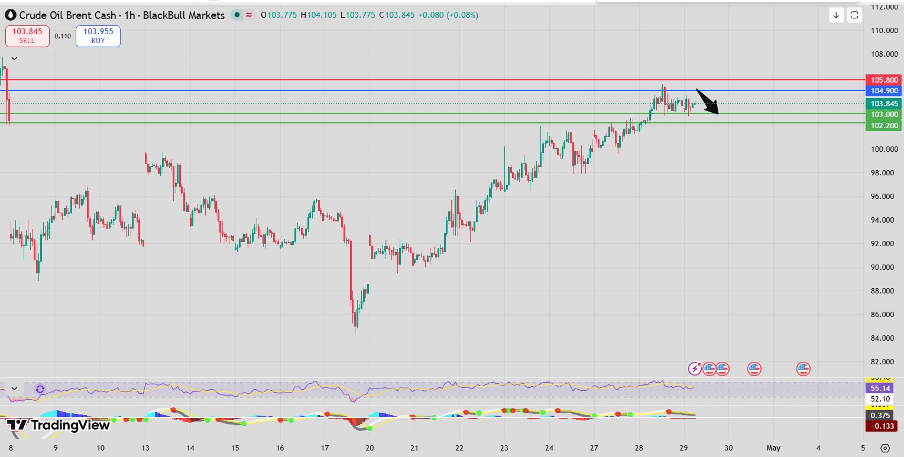Image resolution: width=904 pixels, height=457 pixels.
Task: Select the blue 104.900 horizontal line label
Action: (884, 91)
